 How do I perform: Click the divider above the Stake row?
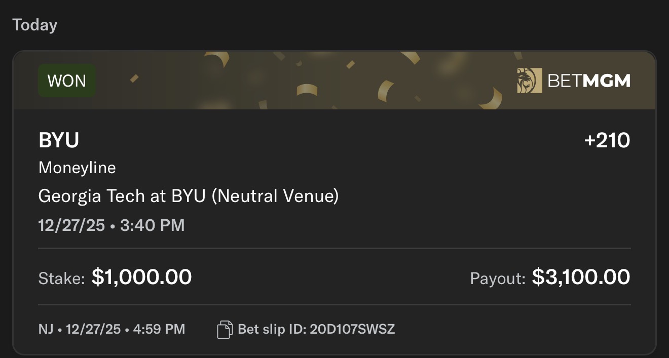tap(334, 249)
